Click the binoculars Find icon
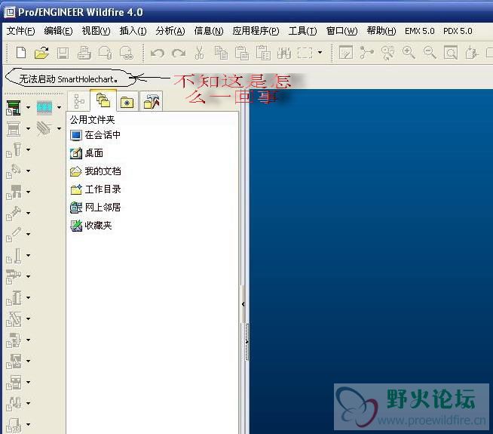 pos(284,53)
